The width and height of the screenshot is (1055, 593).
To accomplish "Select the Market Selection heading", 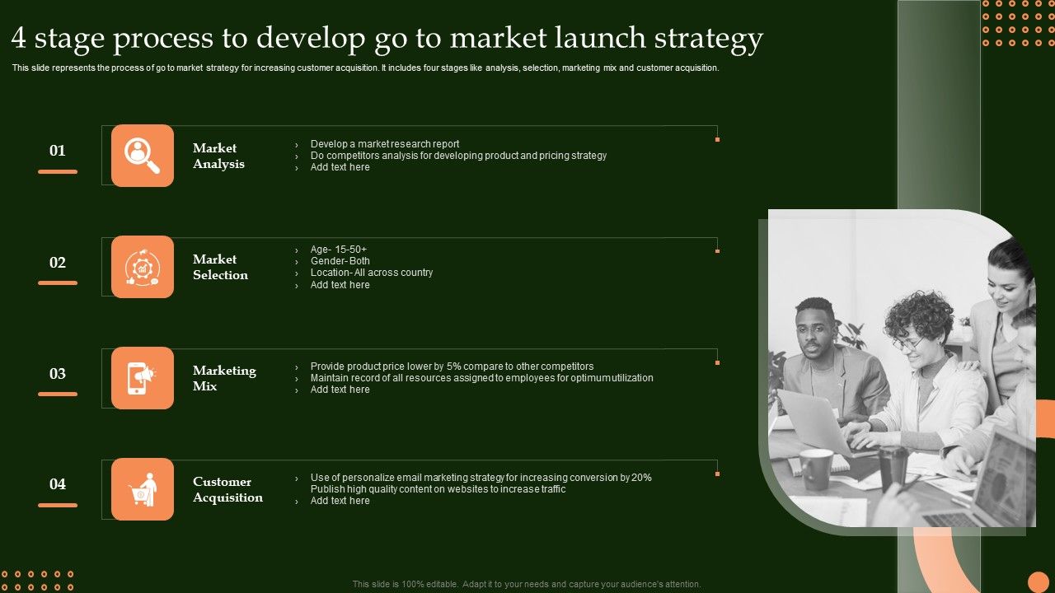I will point(220,267).
